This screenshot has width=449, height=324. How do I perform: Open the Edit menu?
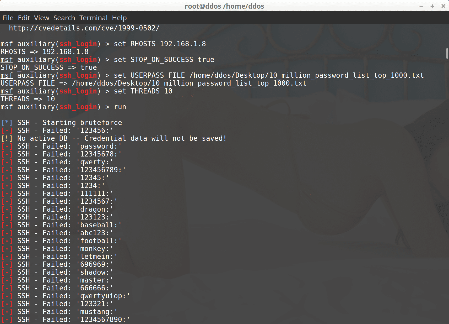coord(24,18)
